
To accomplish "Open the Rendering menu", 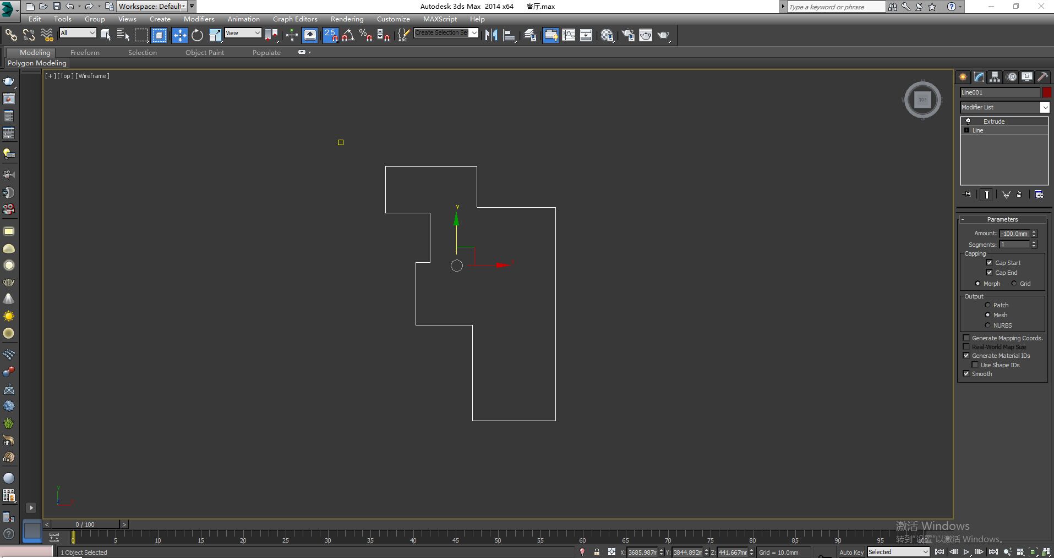I will click(x=347, y=19).
